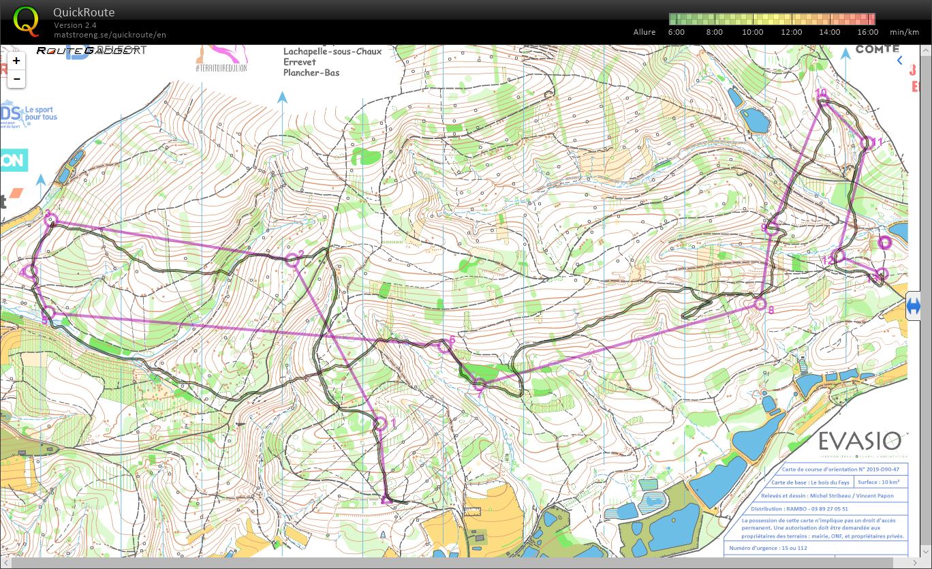Click the Numéro d'urgence : 15 ou 112 text

click(x=768, y=547)
